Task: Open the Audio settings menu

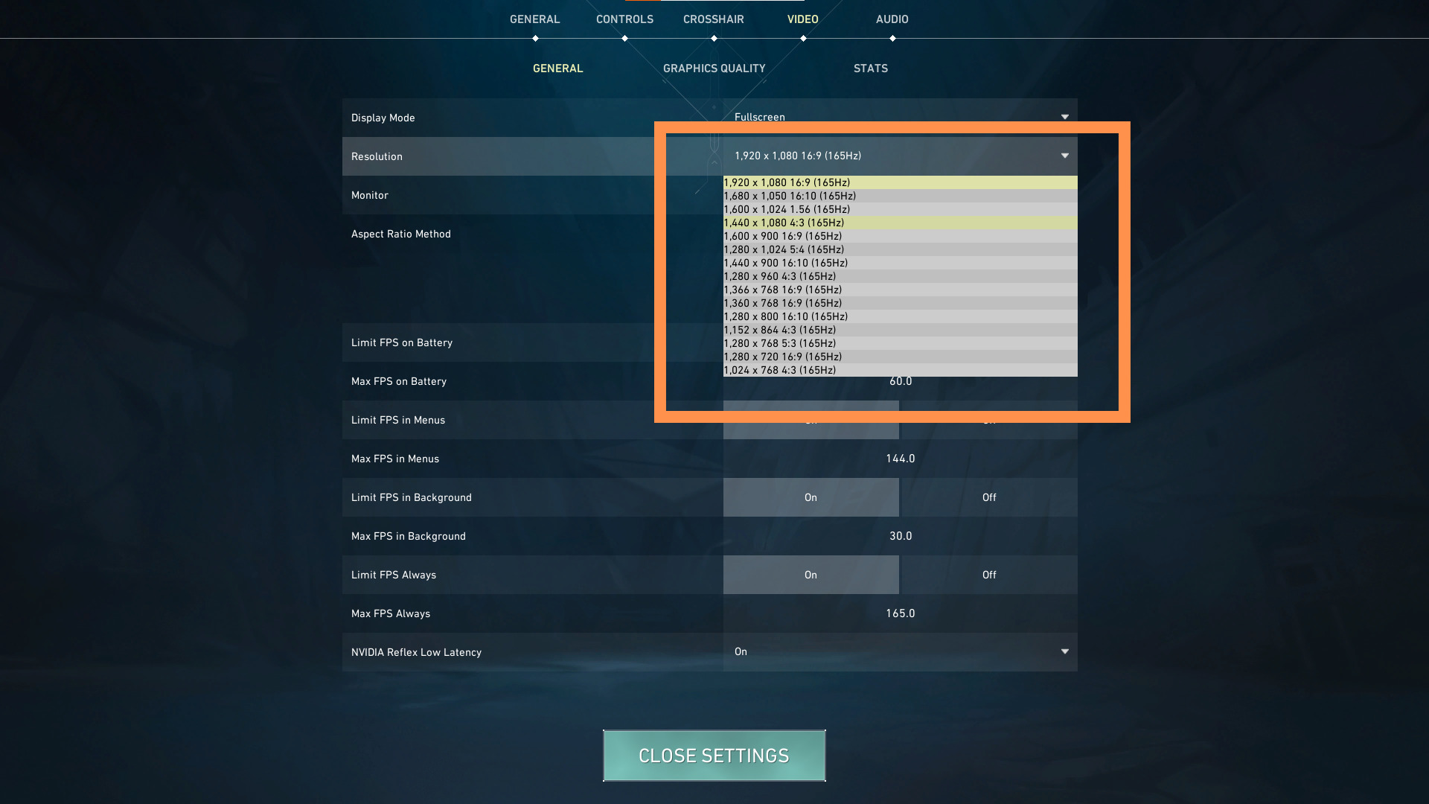Action: pos(890,19)
